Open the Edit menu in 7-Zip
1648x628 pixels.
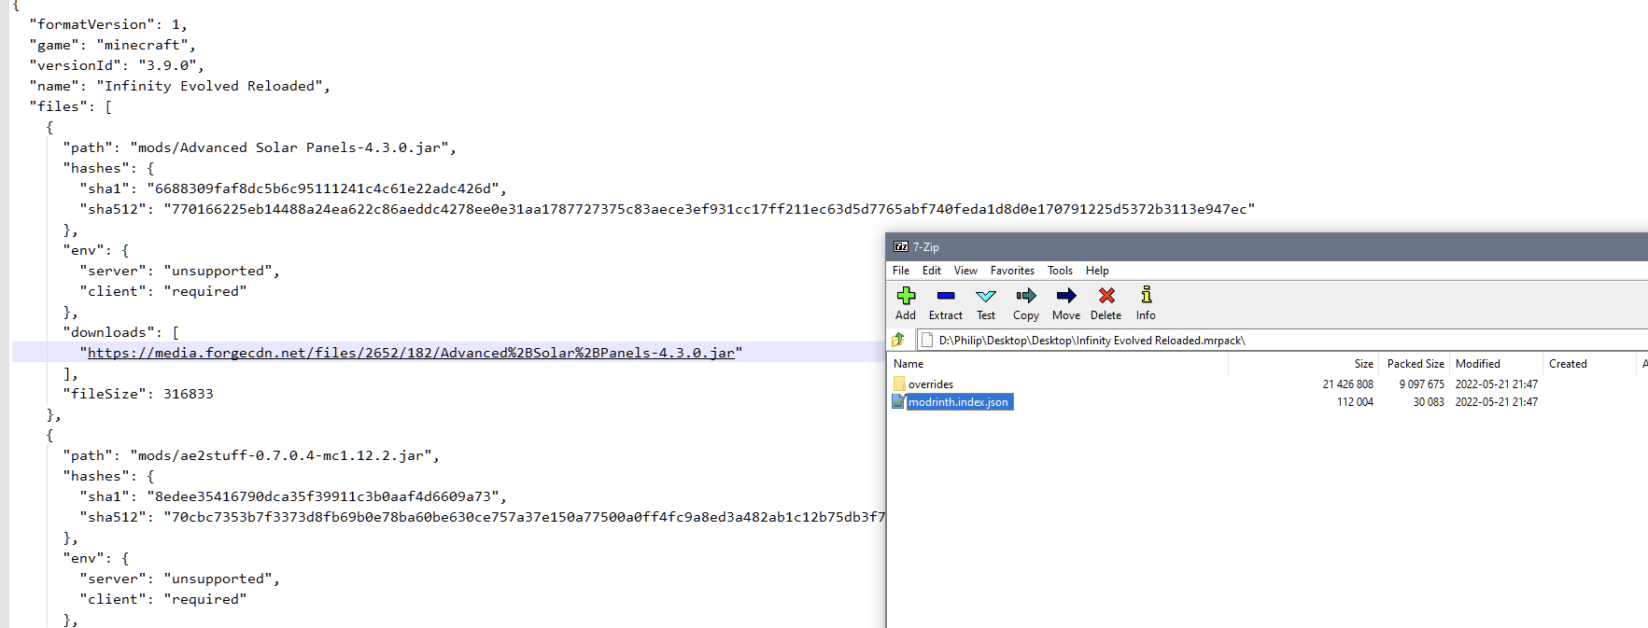(x=932, y=271)
